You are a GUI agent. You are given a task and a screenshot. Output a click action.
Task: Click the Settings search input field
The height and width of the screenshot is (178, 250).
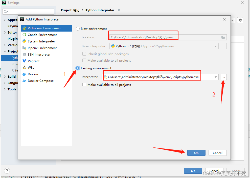click(x=28, y=12)
